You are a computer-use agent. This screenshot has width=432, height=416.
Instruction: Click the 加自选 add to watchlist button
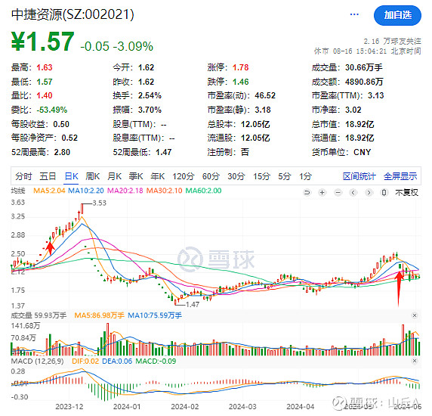[x=397, y=15]
